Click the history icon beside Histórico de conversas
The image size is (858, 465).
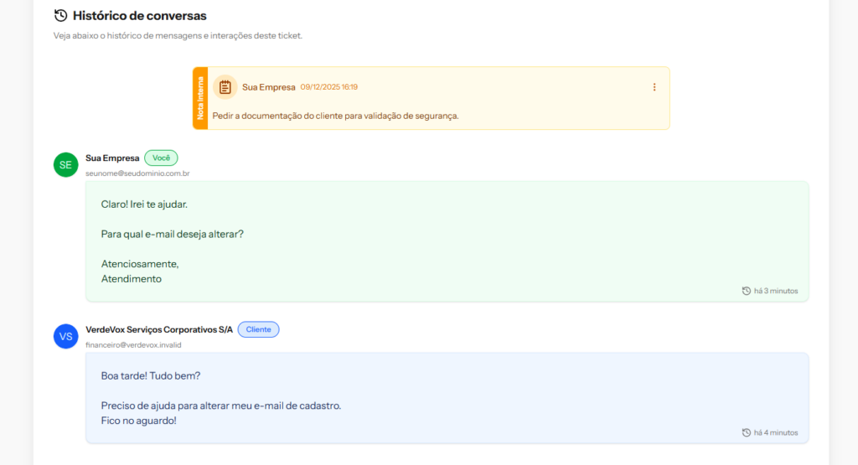(x=60, y=16)
